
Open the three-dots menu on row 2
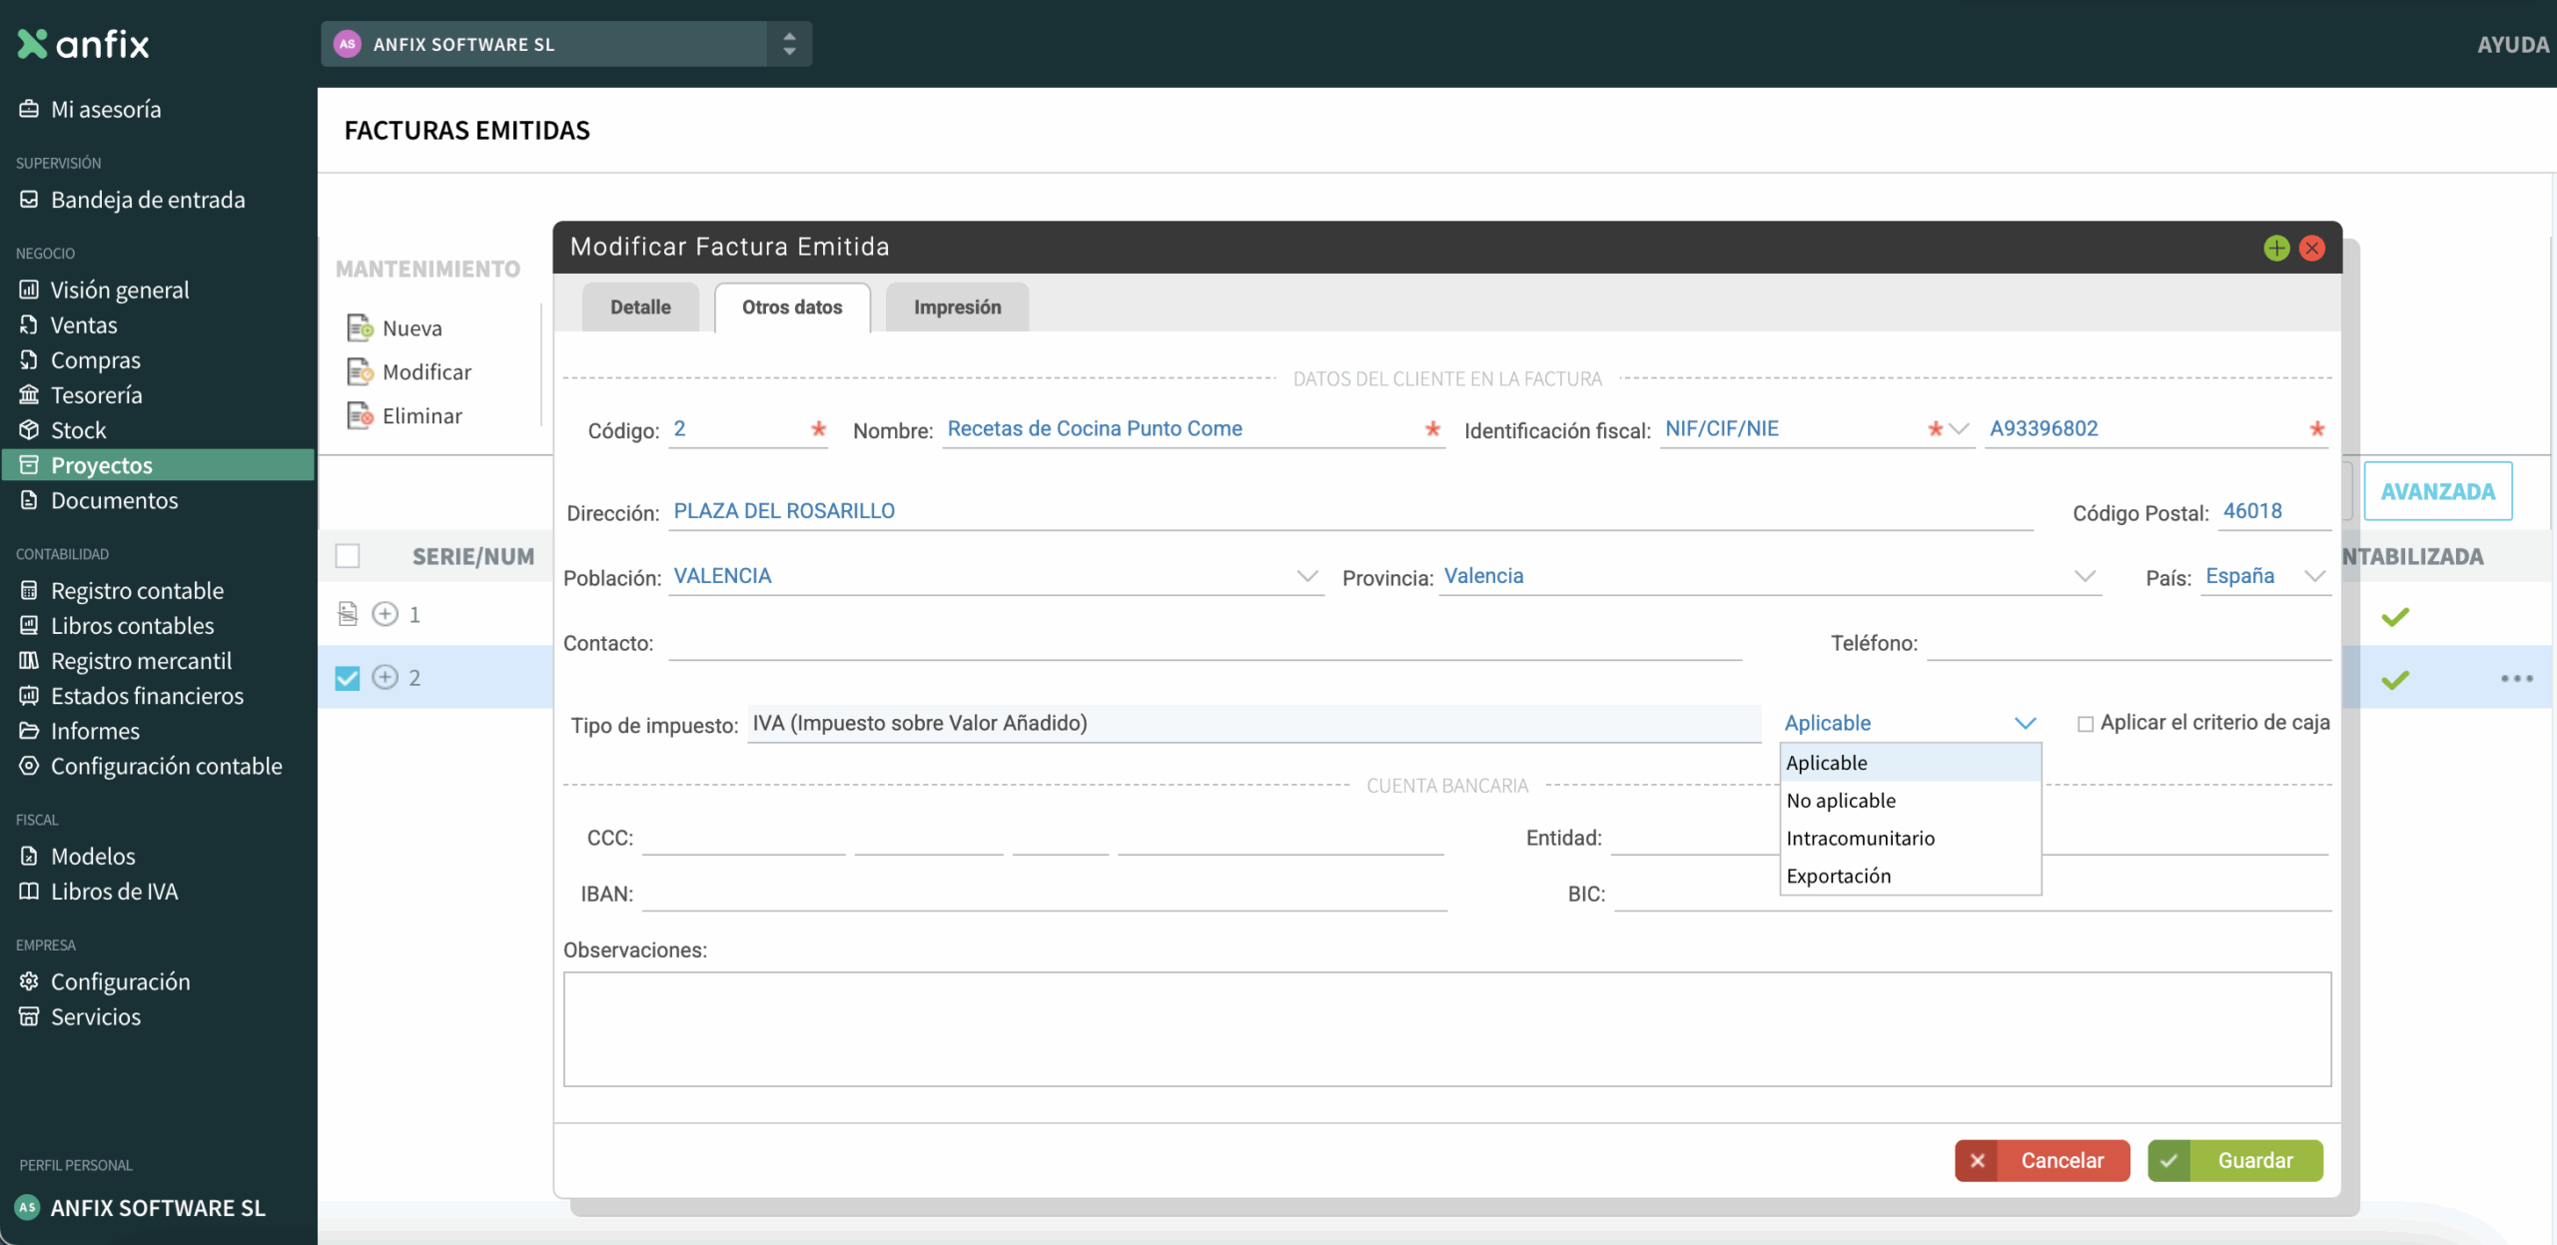[x=2516, y=679]
